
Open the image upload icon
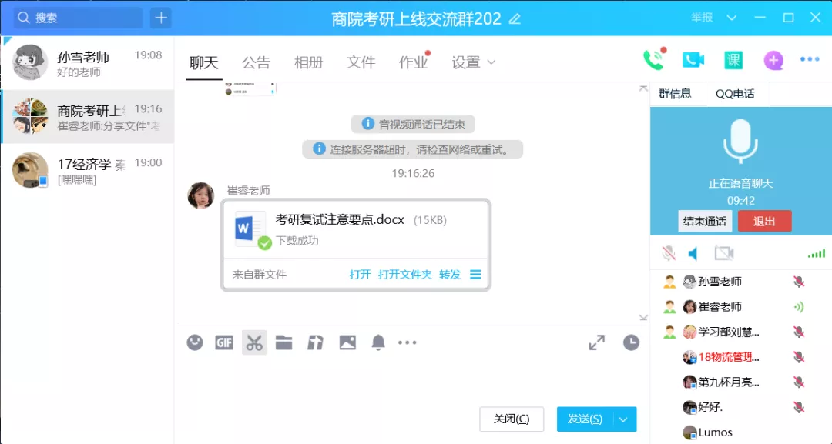point(347,342)
